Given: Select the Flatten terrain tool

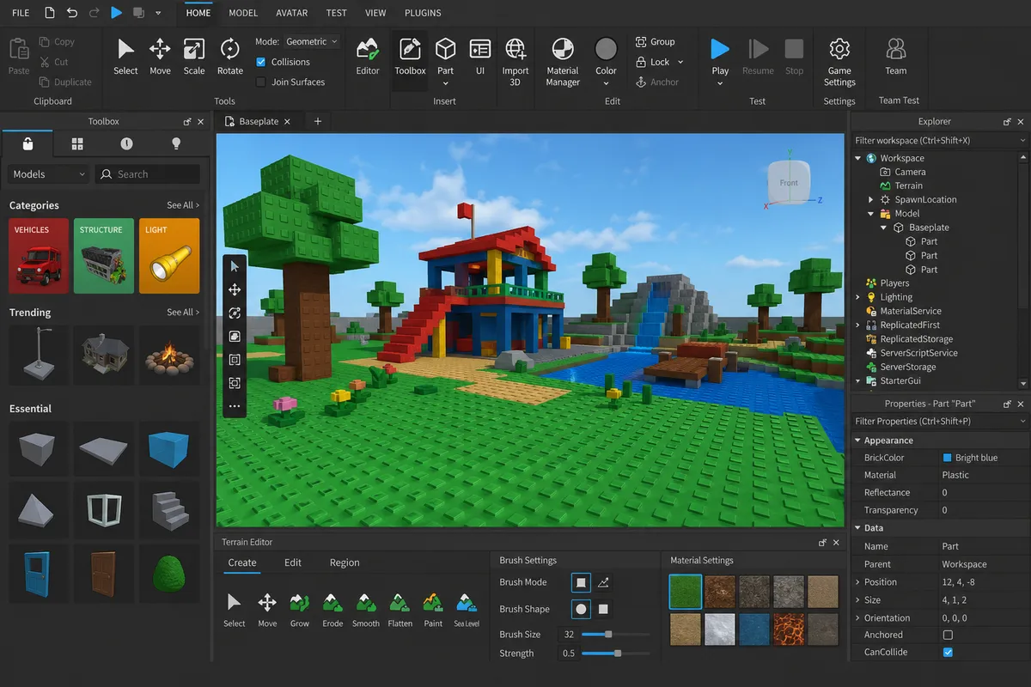Looking at the screenshot, I should (400, 609).
